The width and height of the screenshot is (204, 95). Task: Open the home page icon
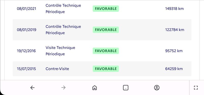coord(94,88)
